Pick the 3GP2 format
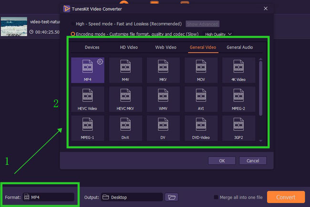The height and width of the screenshot is (207, 310). pos(238,128)
